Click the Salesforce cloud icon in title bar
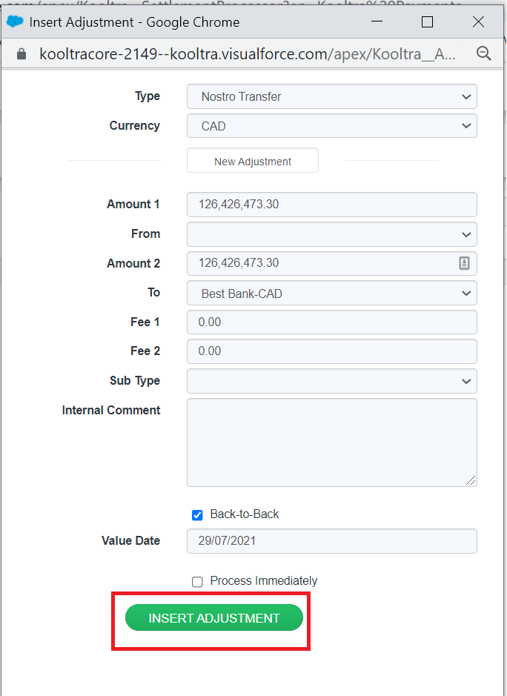507x696 pixels. [15, 21]
